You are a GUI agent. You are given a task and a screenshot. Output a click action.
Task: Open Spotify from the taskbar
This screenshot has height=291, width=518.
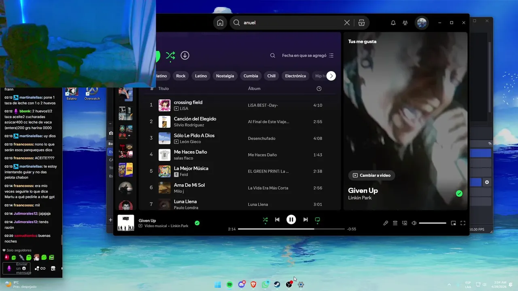[x=229, y=285]
